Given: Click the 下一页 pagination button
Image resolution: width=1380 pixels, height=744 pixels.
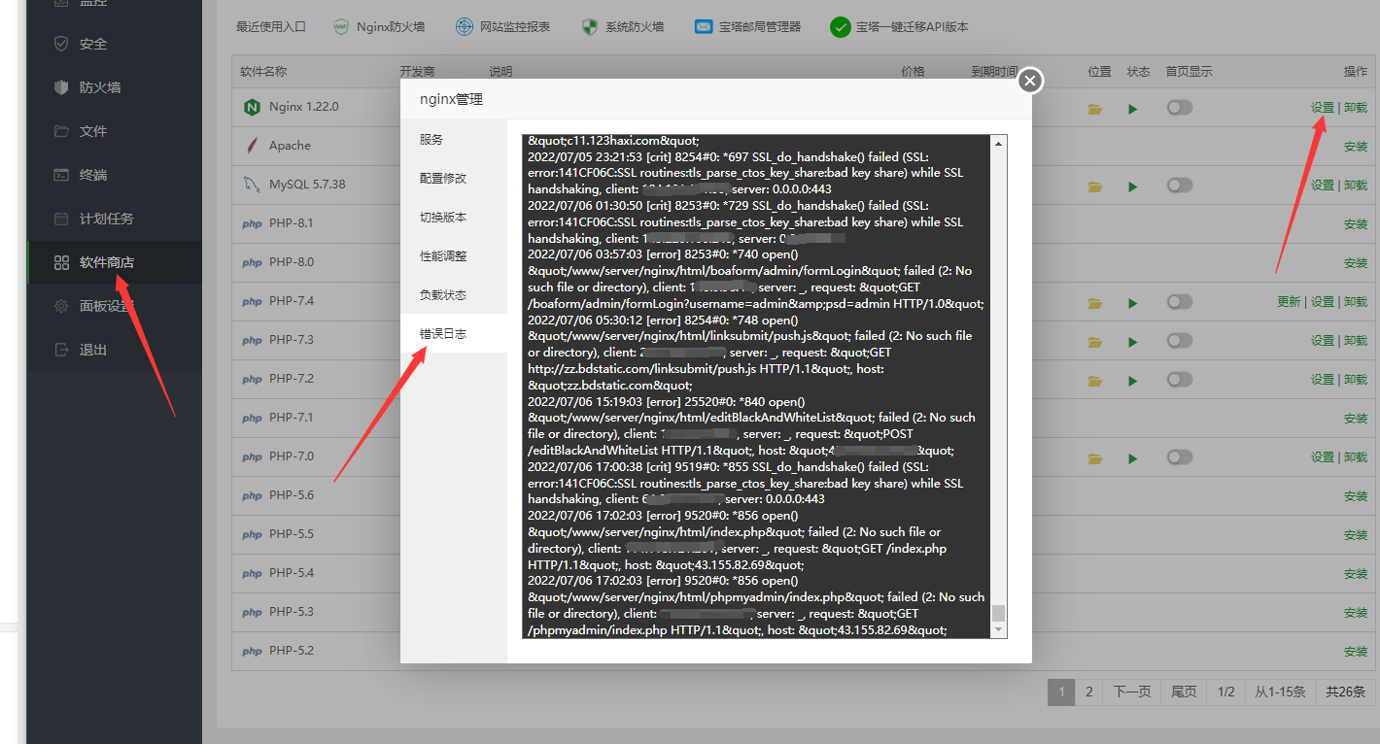Looking at the screenshot, I should coord(1131,692).
